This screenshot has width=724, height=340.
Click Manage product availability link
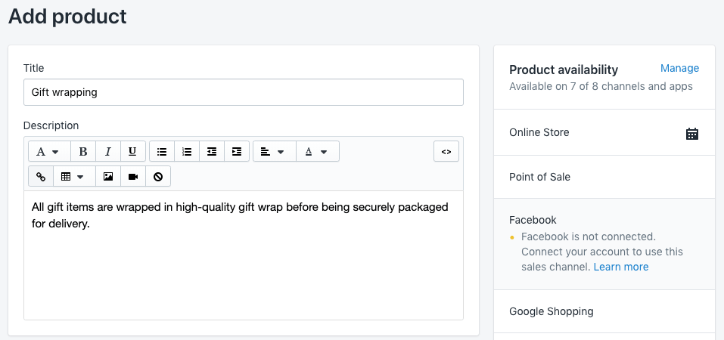click(x=679, y=69)
